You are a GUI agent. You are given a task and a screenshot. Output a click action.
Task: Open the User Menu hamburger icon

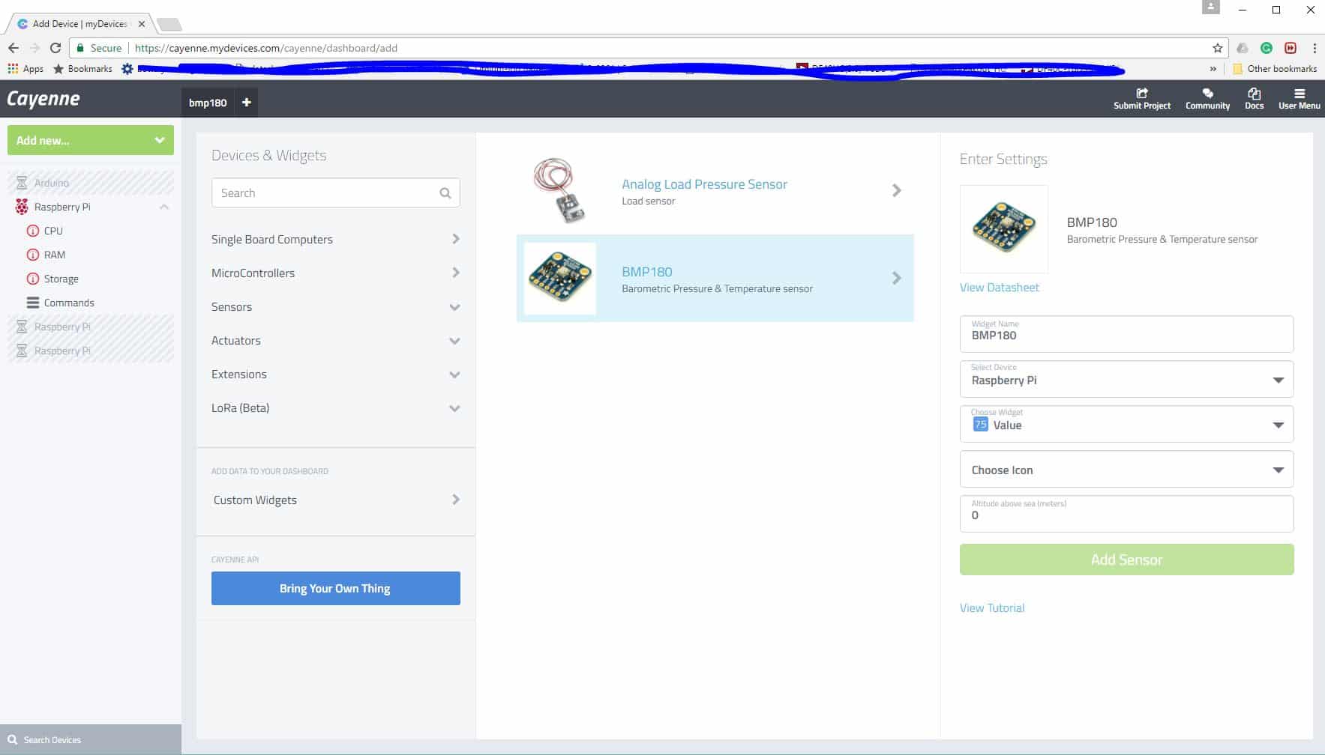point(1300,94)
